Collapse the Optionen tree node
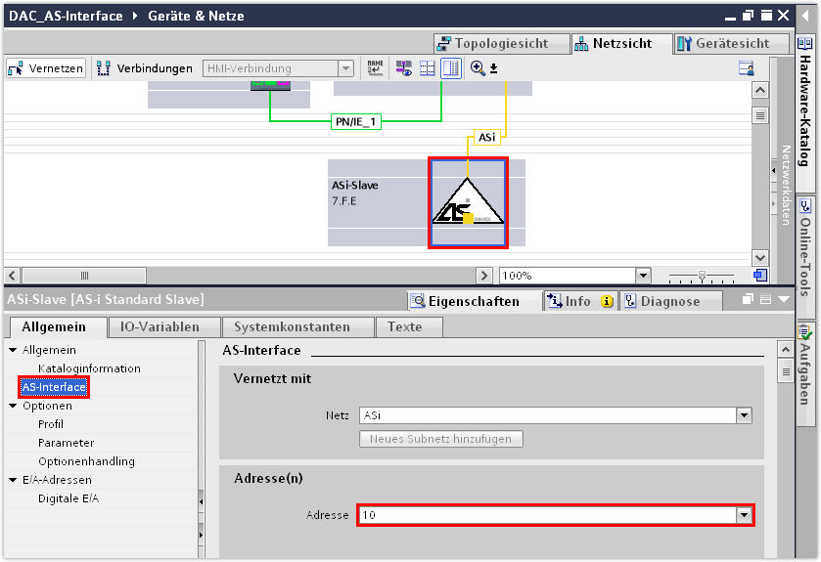Screen dimensions: 821x562 pyautogui.click(x=13, y=406)
